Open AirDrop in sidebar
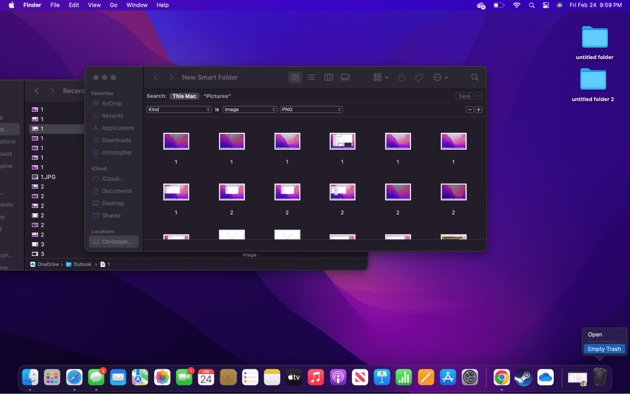 (x=112, y=103)
